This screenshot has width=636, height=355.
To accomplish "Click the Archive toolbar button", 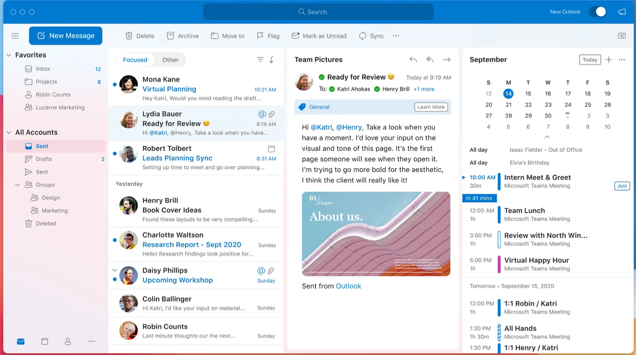I will click(183, 36).
